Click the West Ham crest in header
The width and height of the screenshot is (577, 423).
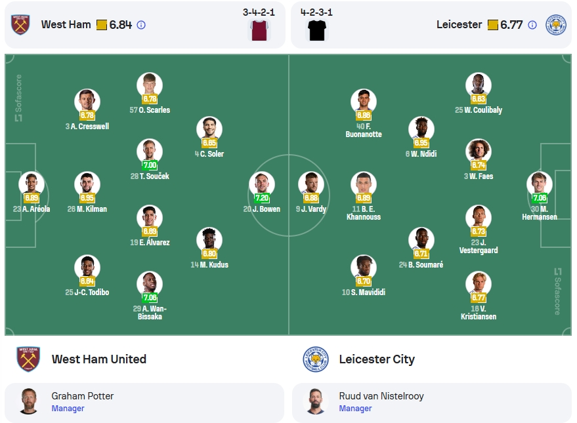coord(20,25)
